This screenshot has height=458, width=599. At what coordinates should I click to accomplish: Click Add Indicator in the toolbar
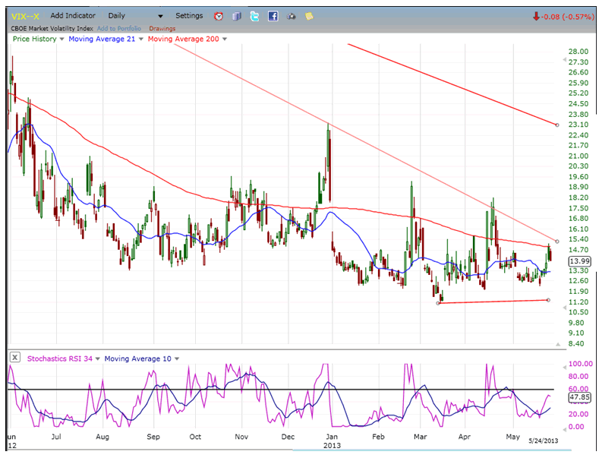click(73, 15)
